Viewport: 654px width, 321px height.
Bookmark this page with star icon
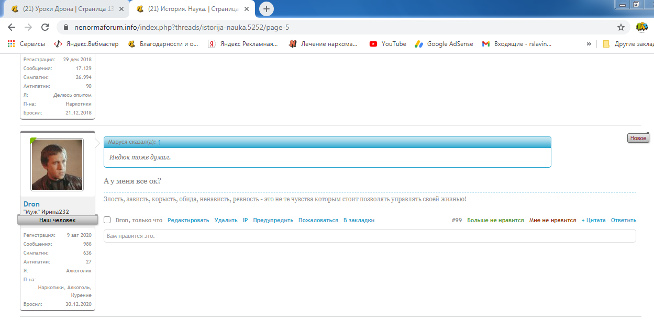pos(621,27)
